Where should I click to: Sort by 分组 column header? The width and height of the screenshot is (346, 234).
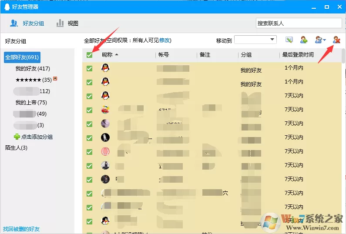(x=246, y=55)
